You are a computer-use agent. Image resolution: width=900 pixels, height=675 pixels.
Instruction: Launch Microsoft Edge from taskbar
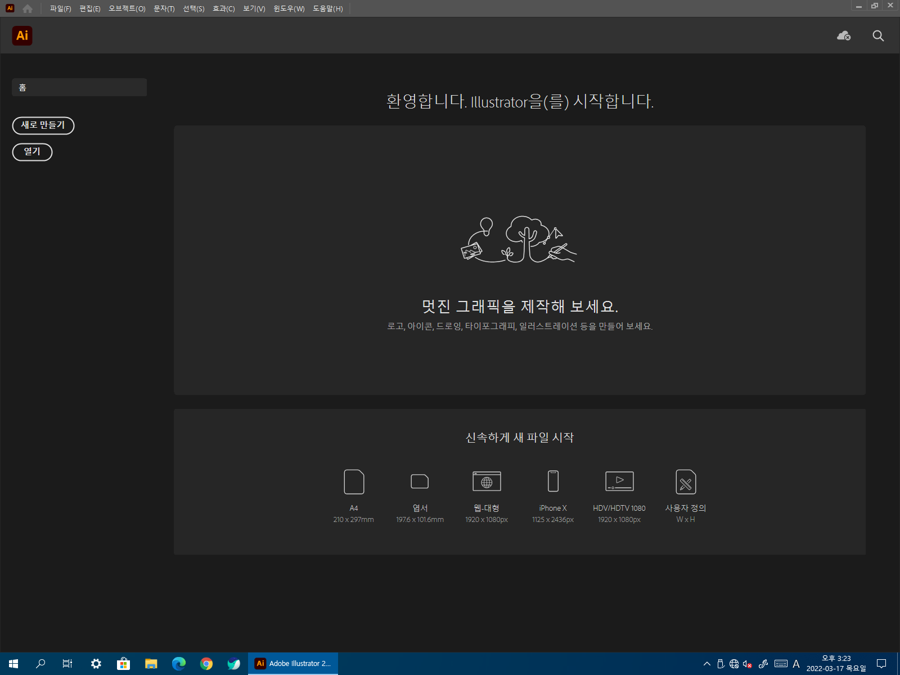pos(179,664)
